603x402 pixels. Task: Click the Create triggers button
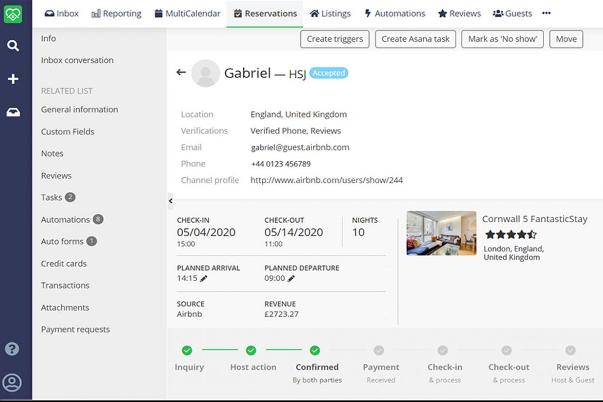[334, 39]
